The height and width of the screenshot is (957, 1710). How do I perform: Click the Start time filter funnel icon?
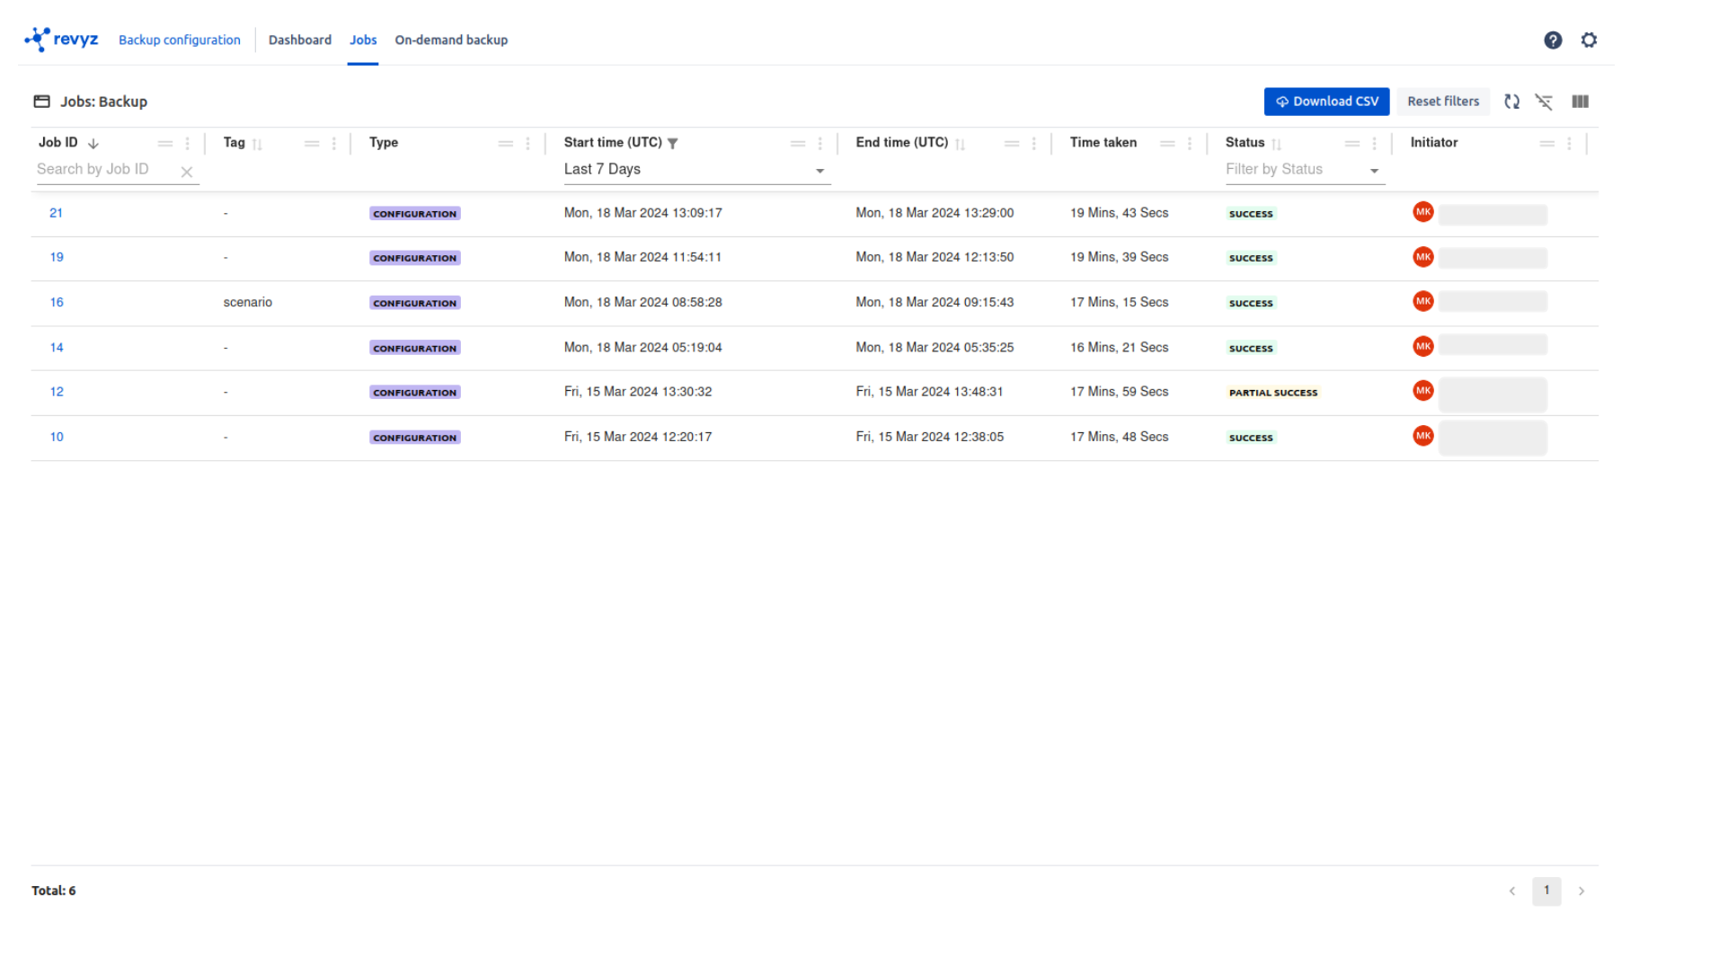point(672,144)
